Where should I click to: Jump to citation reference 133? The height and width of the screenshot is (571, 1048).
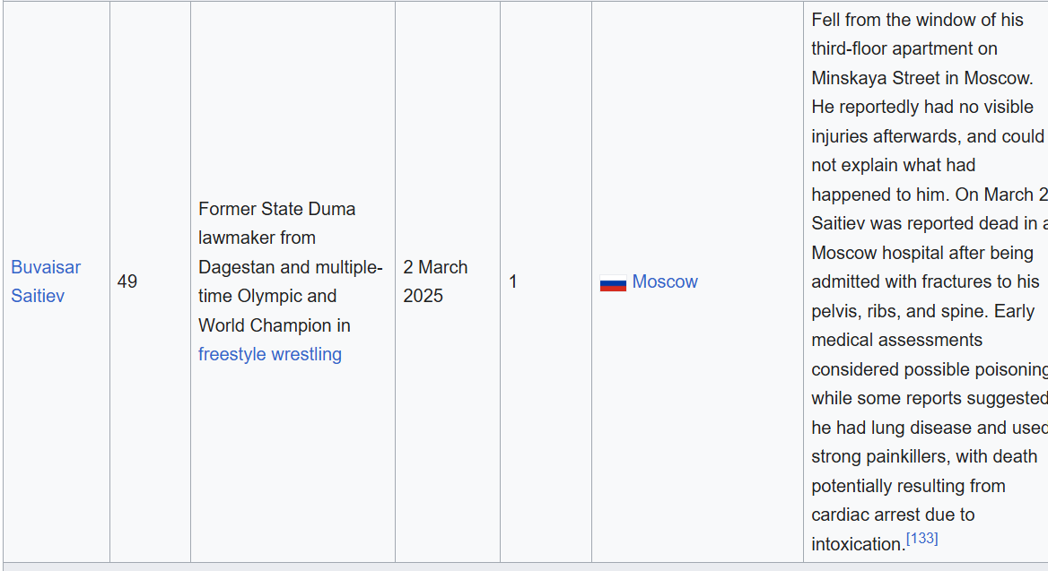tap(921, 539)
